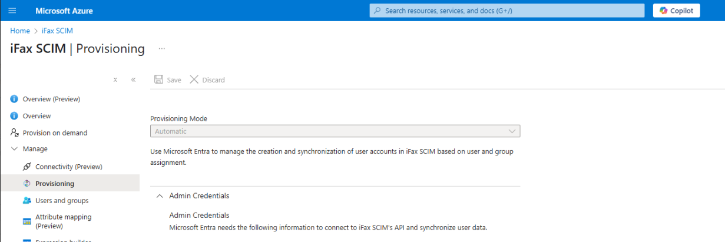Click the Users and groups people icon
The image size is (725, 242).
[27, 201]
